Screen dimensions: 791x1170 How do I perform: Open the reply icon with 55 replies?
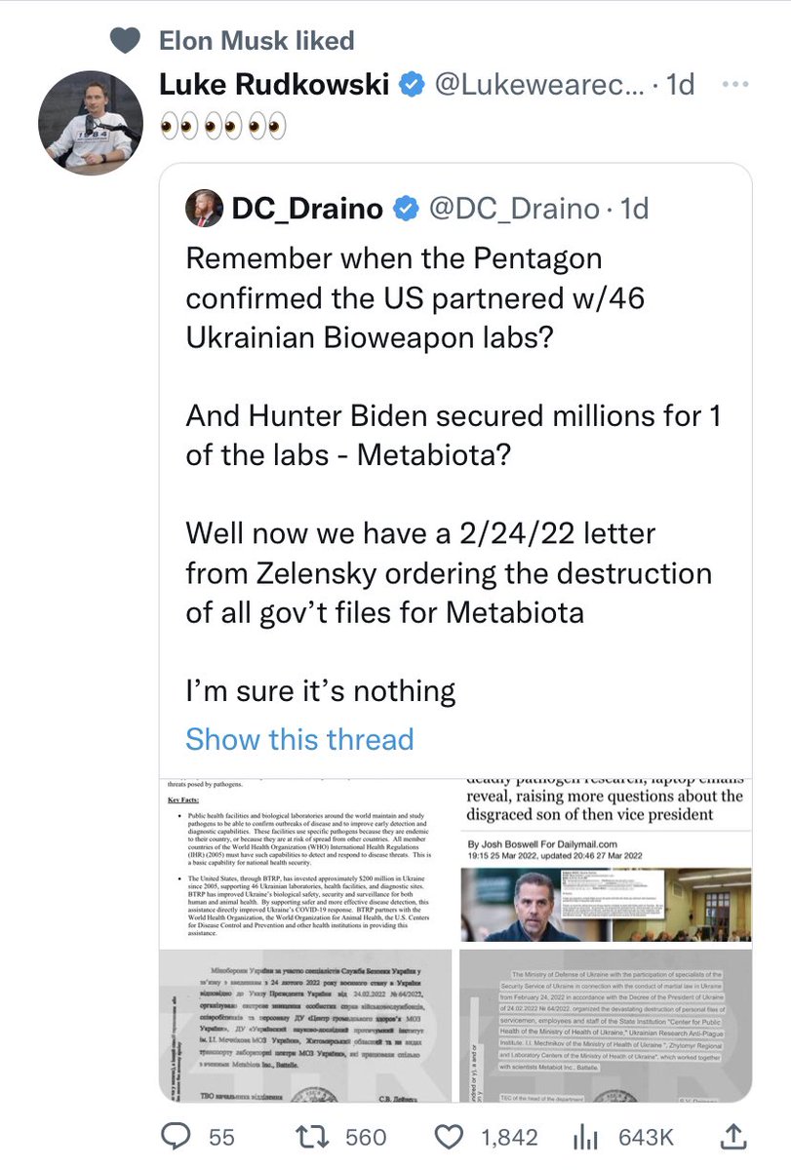[x=176, y=1137]
